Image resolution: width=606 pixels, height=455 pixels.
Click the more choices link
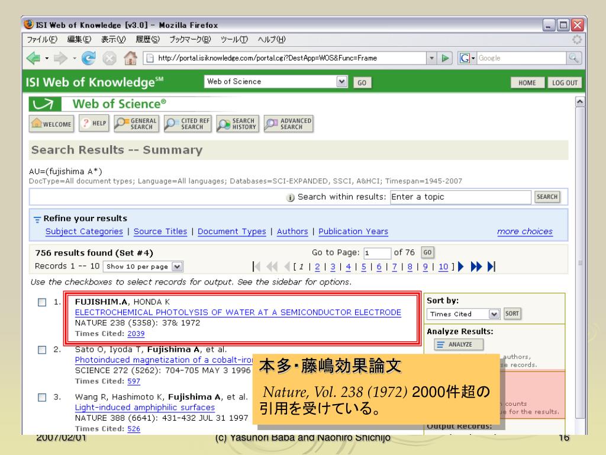click(x=525, y=232)
